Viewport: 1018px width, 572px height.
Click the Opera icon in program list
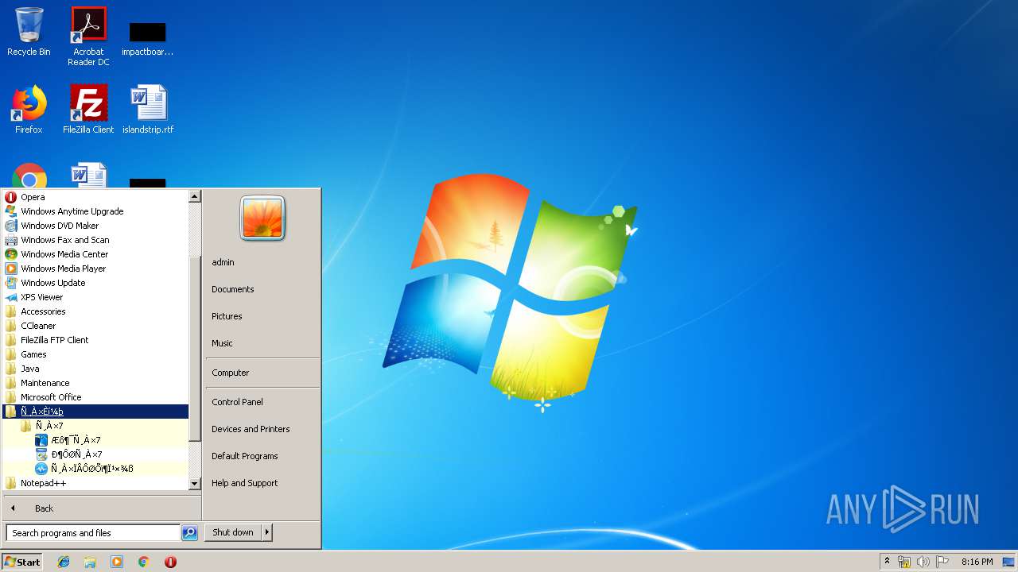[x=11, y=197]
